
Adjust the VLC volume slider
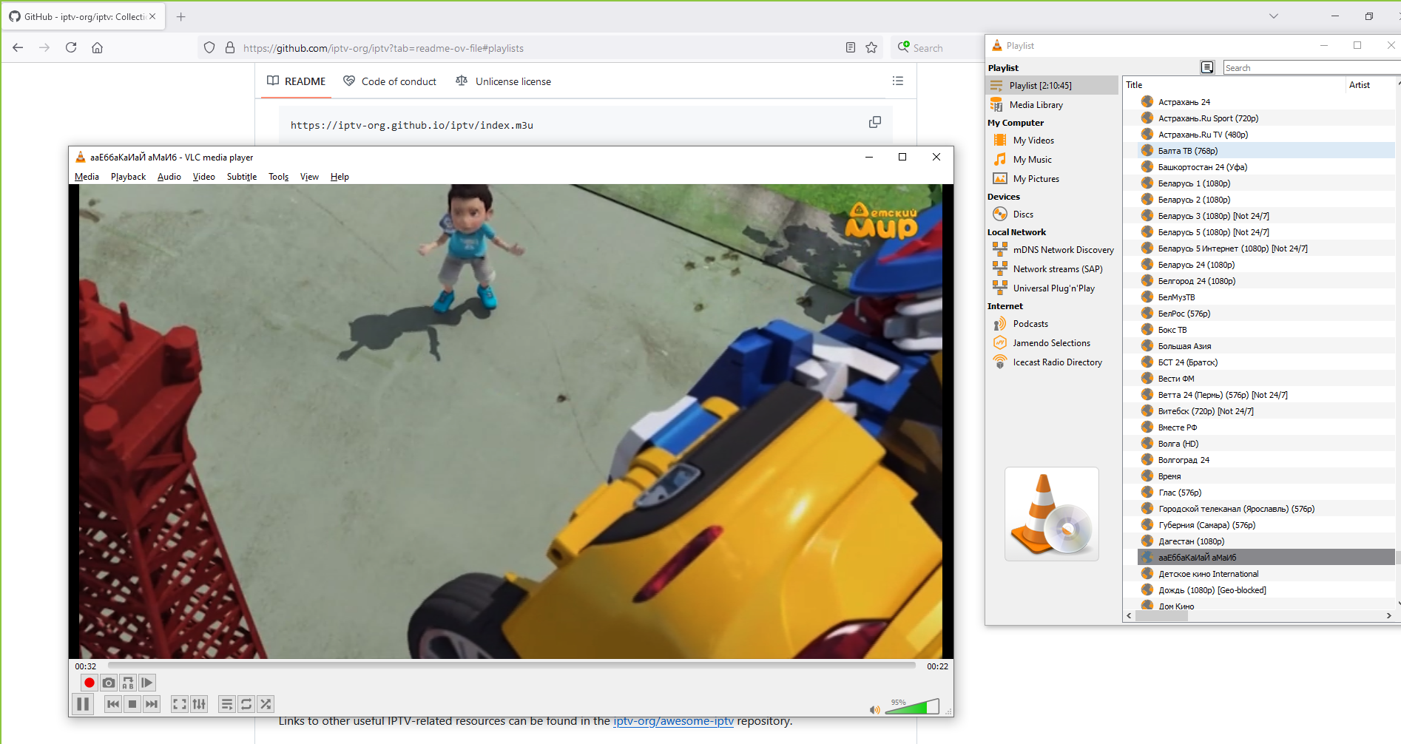(x=912, y=706)
